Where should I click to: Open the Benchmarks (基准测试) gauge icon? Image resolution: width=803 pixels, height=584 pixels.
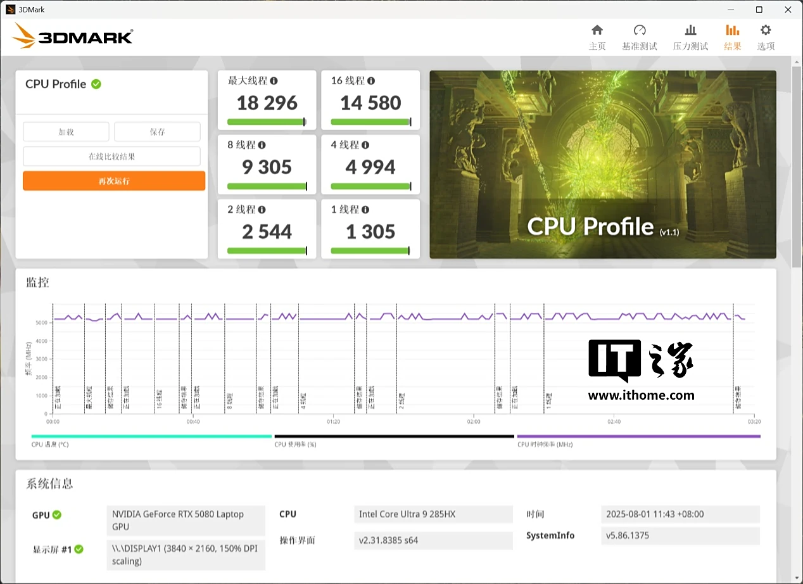[x=639, y=30]
